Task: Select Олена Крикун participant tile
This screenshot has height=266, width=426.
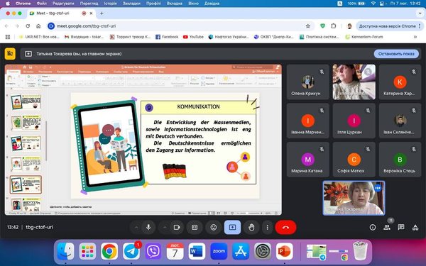Action: [x=308, y=82]
